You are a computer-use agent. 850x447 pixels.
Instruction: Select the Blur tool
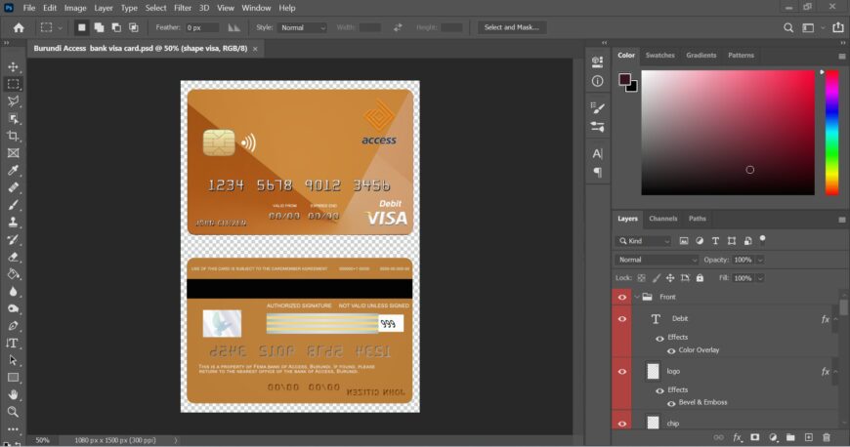coord(13,292)
